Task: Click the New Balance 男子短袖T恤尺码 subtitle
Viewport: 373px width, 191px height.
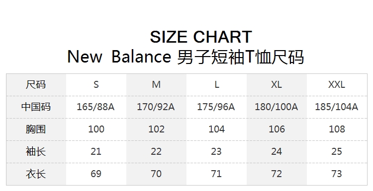Action: pyautogui.click(x=186, y=57)
